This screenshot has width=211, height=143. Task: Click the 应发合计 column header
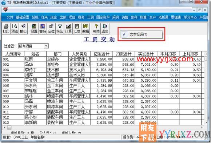pos(102,54)
